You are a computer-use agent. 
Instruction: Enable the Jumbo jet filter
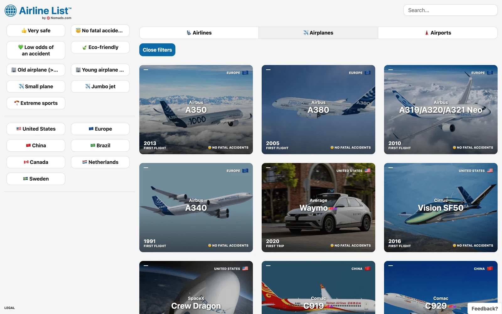point(100,87)
